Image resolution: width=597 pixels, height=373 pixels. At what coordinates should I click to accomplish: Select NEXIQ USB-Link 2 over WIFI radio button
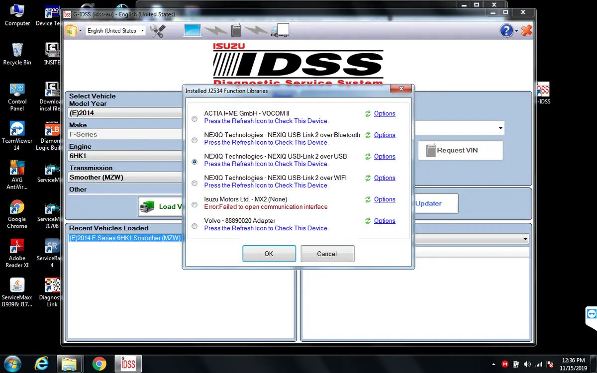pos(195,183)
